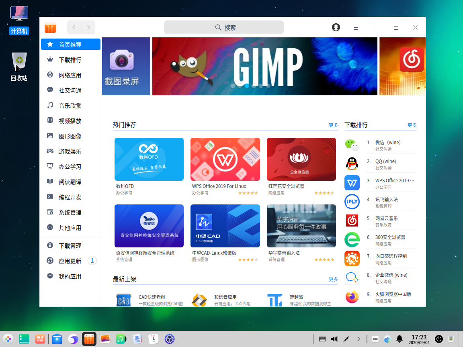This screenshot has height=347, width=463.
Task: Open 穿越派 under 最新上架
Action: click(x=301, y=300)
